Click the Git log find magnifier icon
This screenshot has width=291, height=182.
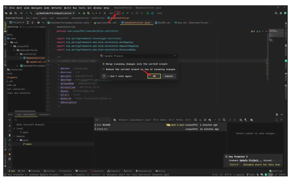224,120
